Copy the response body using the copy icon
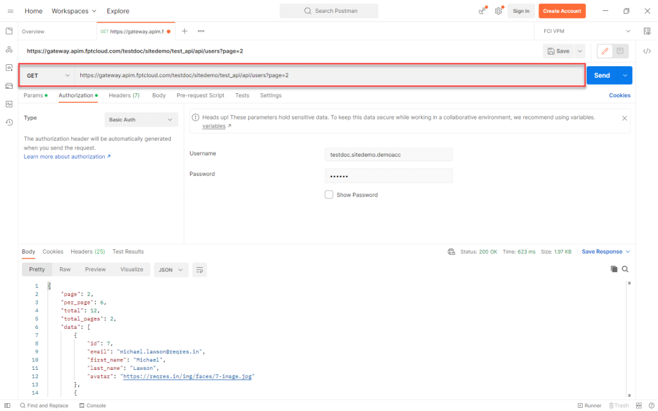Viewport: 658px width, 411px height. coord(614,269)
